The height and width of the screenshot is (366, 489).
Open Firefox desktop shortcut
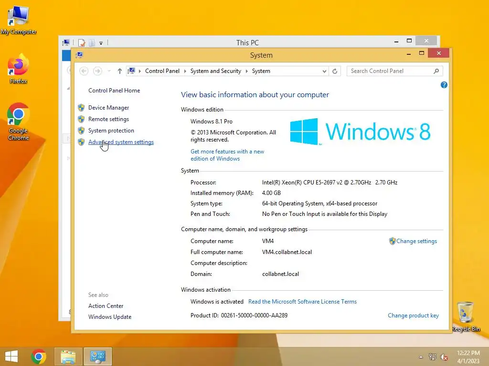[x=19, y=69]
